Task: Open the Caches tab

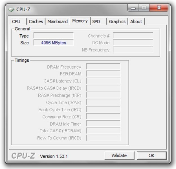Action: (36, 21)
